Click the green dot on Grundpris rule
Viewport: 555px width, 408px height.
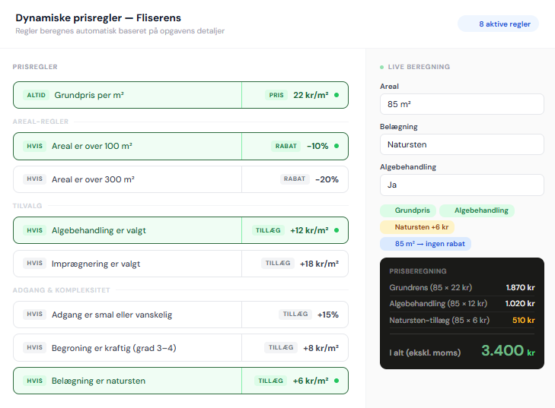pos(337,95)
